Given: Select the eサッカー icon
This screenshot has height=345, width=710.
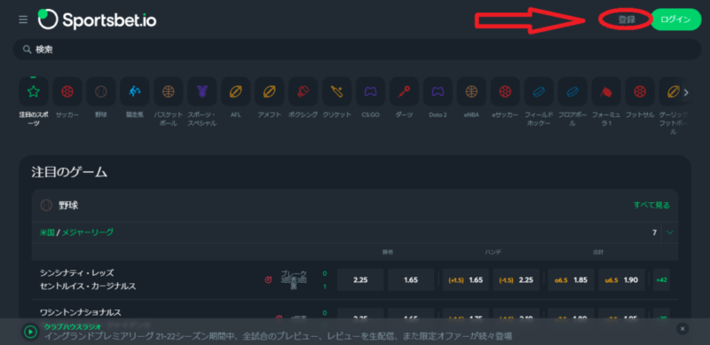Looking at the screenshot, I should point(505,91).
